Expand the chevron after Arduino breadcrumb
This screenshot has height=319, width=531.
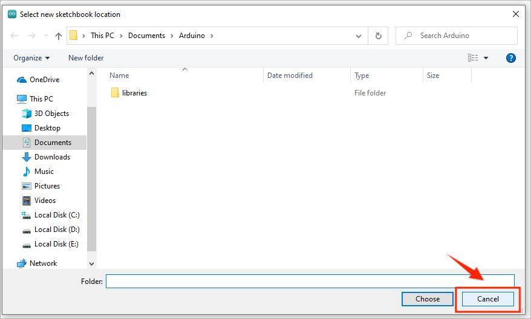(x=212, y=36)
